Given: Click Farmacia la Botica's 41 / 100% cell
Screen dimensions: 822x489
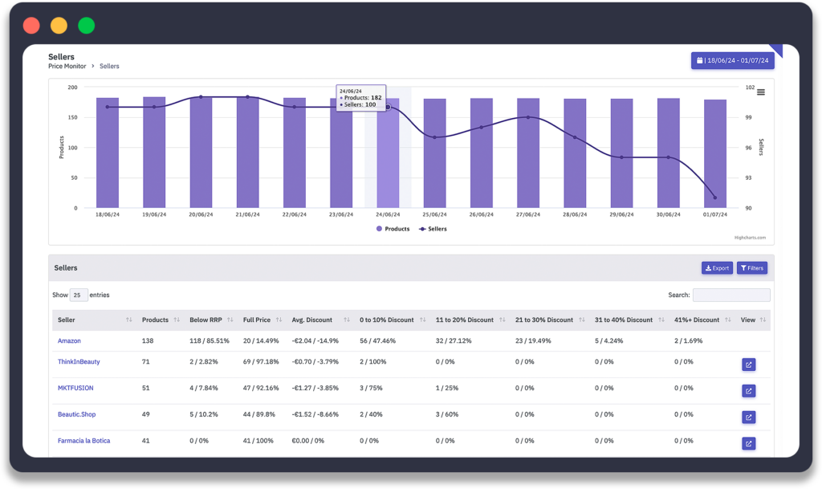Looking at the screenshot, I should tap(258, 441).
